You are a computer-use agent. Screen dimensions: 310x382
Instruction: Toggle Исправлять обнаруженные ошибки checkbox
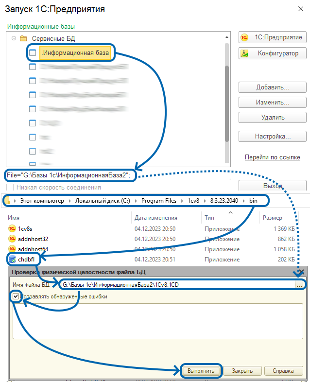click(x=16, y=296)
